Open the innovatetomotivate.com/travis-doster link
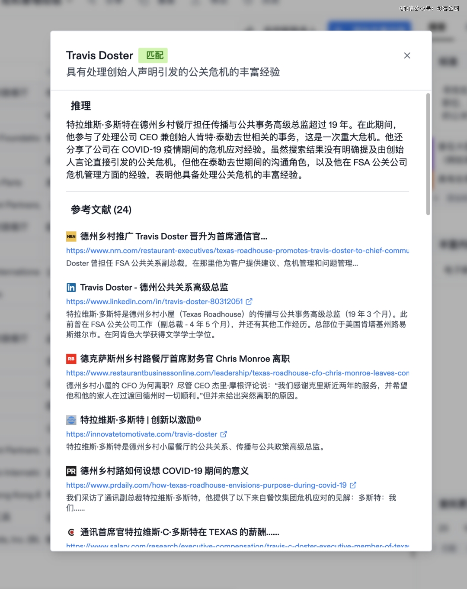467x589 pixels. 141,434
